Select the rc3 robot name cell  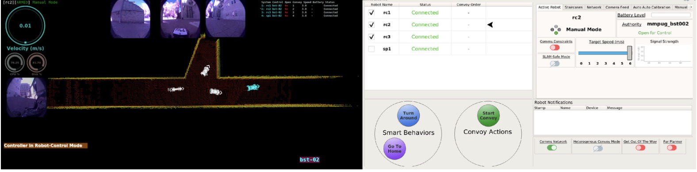click(387, 37)
